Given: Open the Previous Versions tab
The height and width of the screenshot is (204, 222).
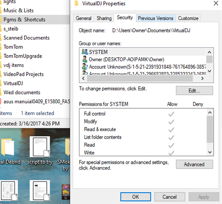Looking at the screenshot, I should click(155, 18).
